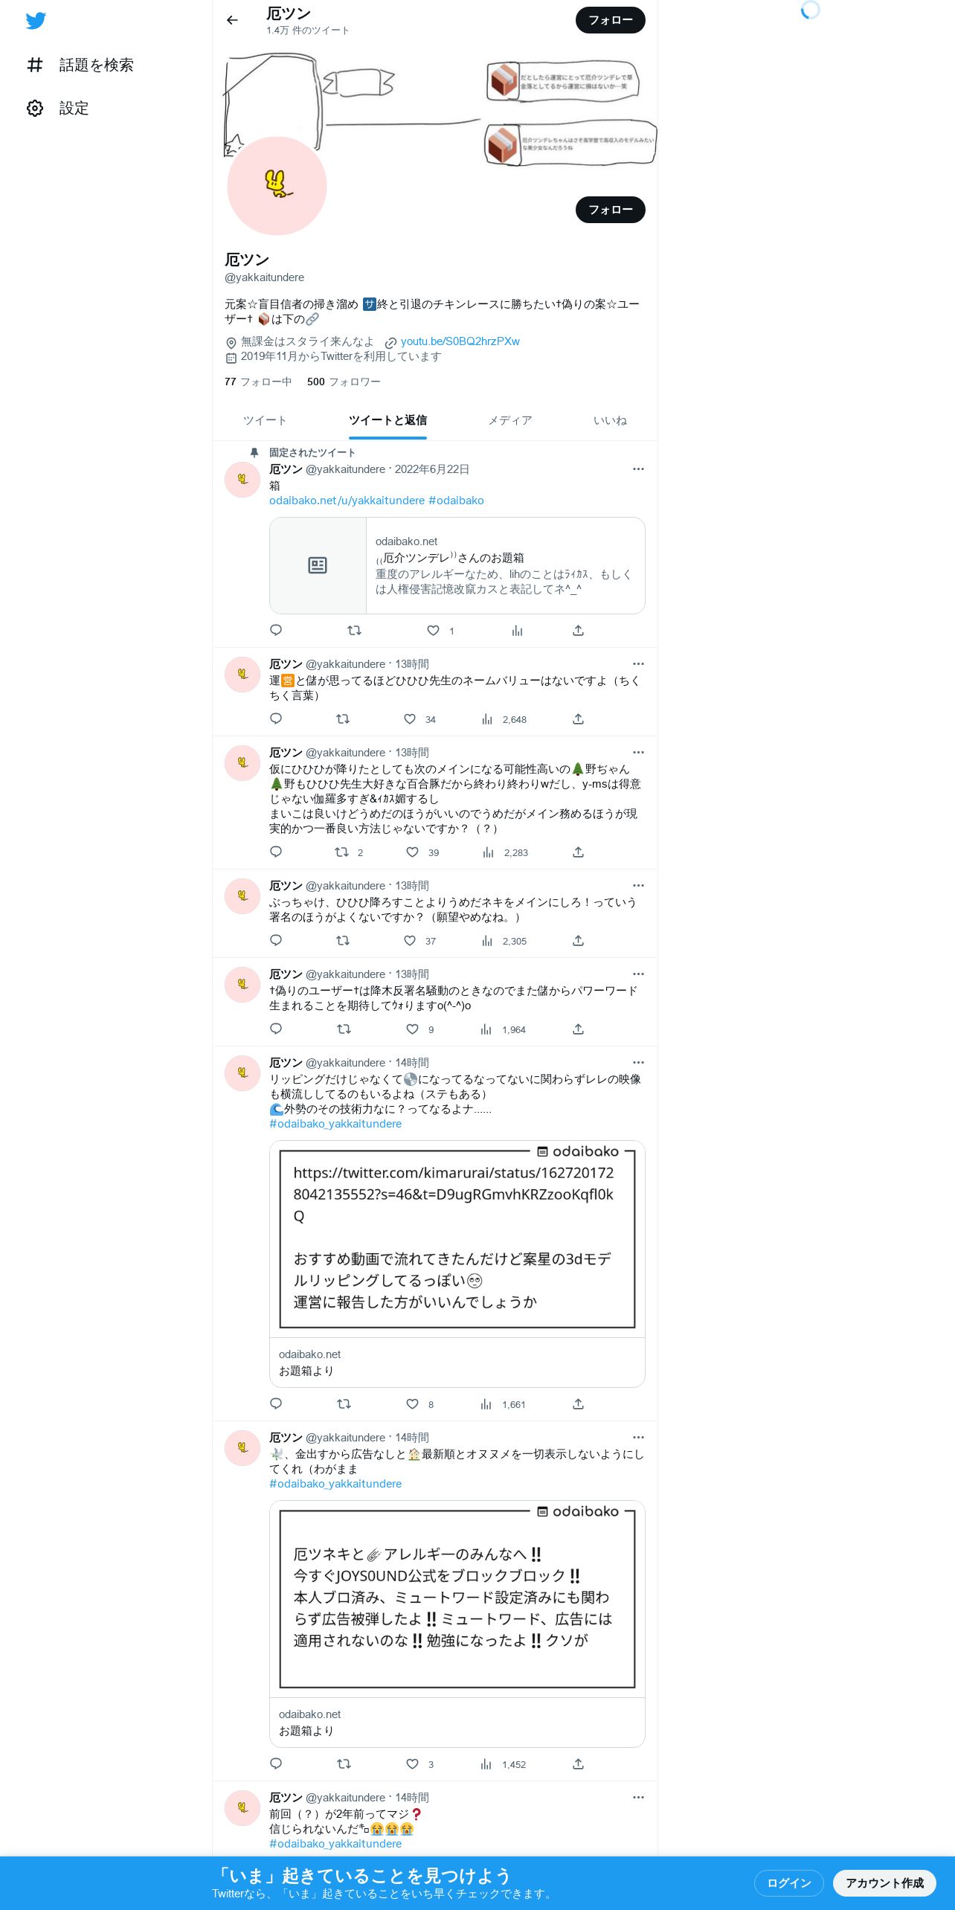
Task: Open the three-dot menu on the 14時間 リッピング tweet
Action: pyautogui.click(x=638, y=1063)
